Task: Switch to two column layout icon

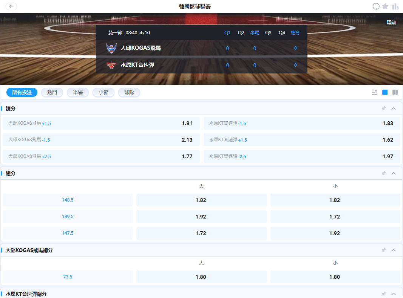Action: pos(395,92)
